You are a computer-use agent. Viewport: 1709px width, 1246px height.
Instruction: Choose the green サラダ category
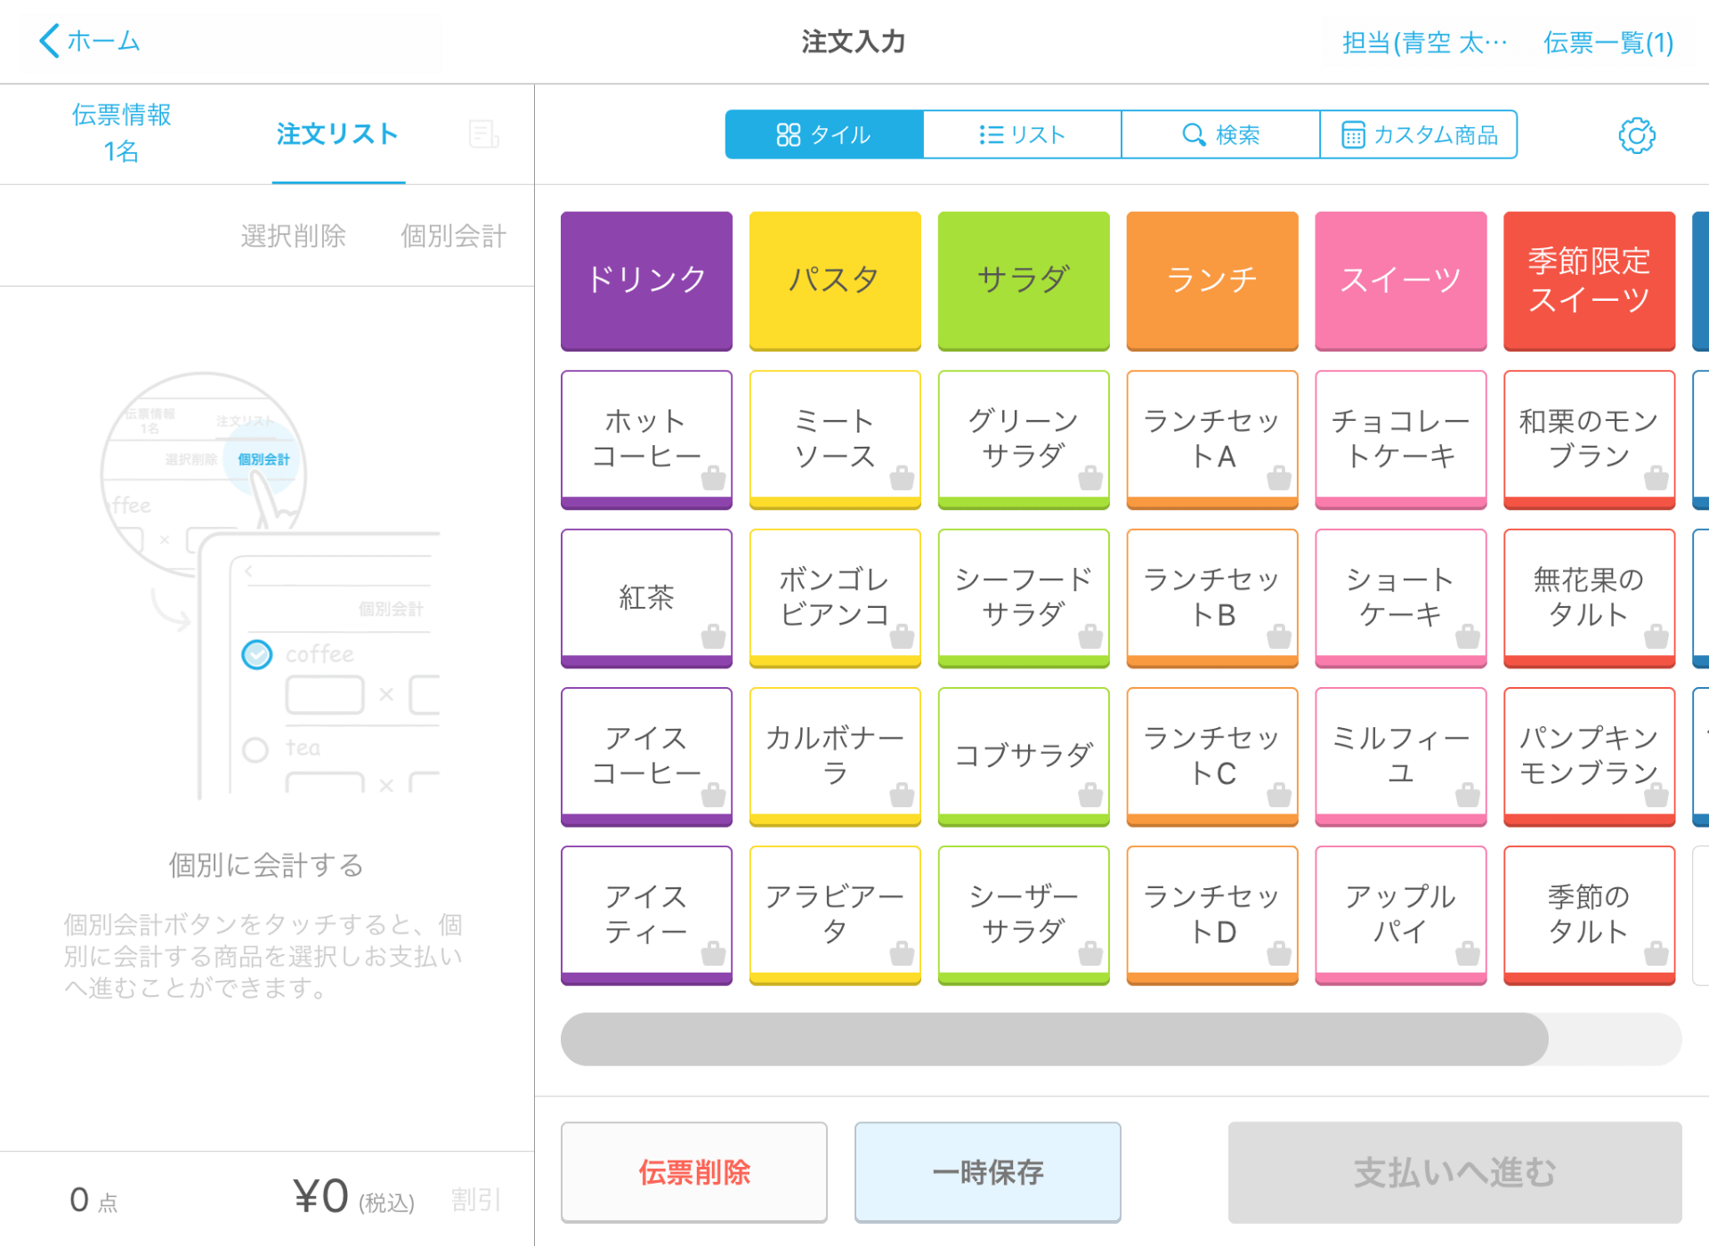click(1024, 280)
